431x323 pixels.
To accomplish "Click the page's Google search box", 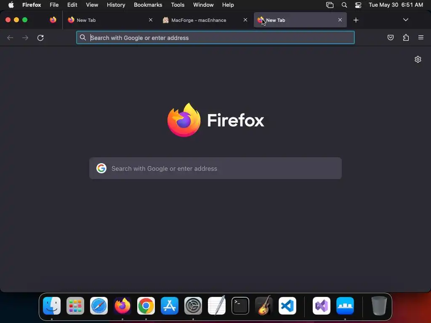I will point(215,168).
